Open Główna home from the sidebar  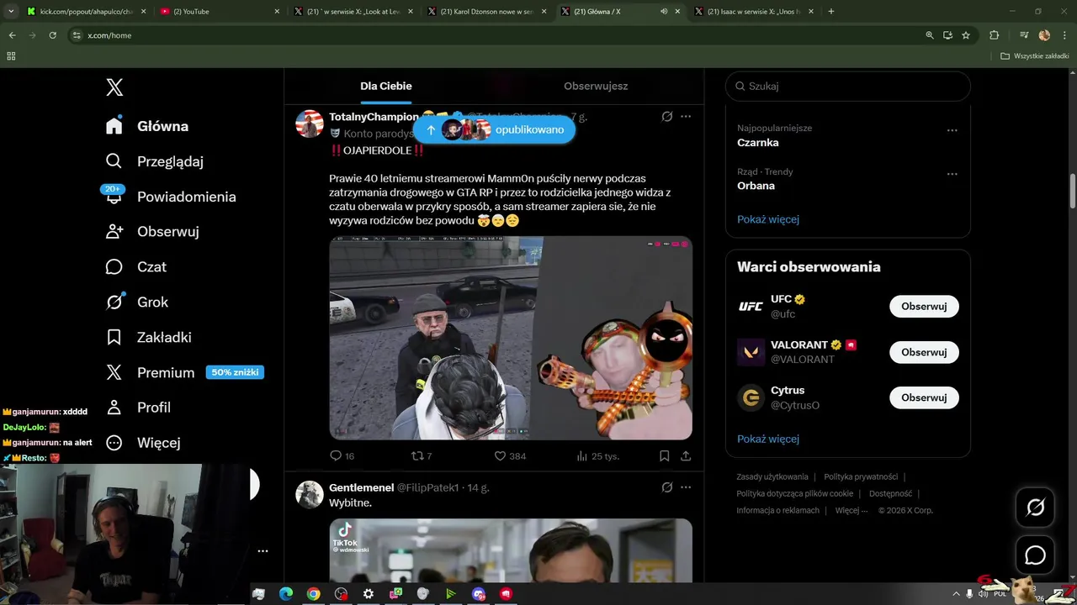[147, 126]
